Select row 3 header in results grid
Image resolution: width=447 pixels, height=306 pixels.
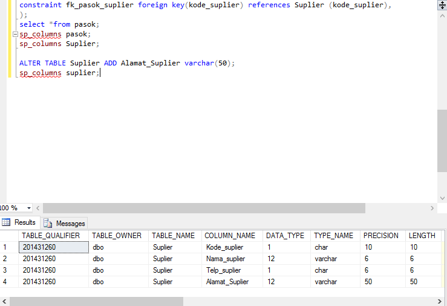(x=9, y=270)
